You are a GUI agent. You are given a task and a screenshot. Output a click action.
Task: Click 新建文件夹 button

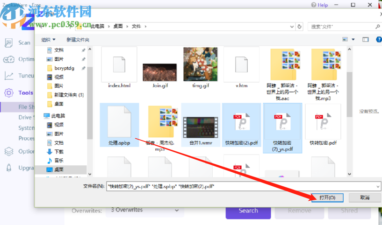[78, 40]
